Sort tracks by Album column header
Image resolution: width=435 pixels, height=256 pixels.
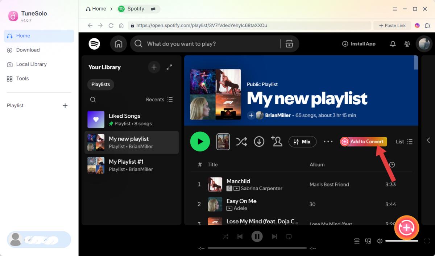tap(317, 164)
